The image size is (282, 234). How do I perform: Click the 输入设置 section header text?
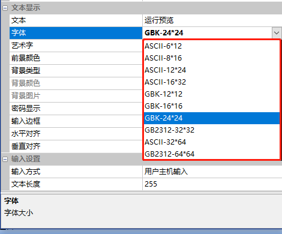[26, 159]
